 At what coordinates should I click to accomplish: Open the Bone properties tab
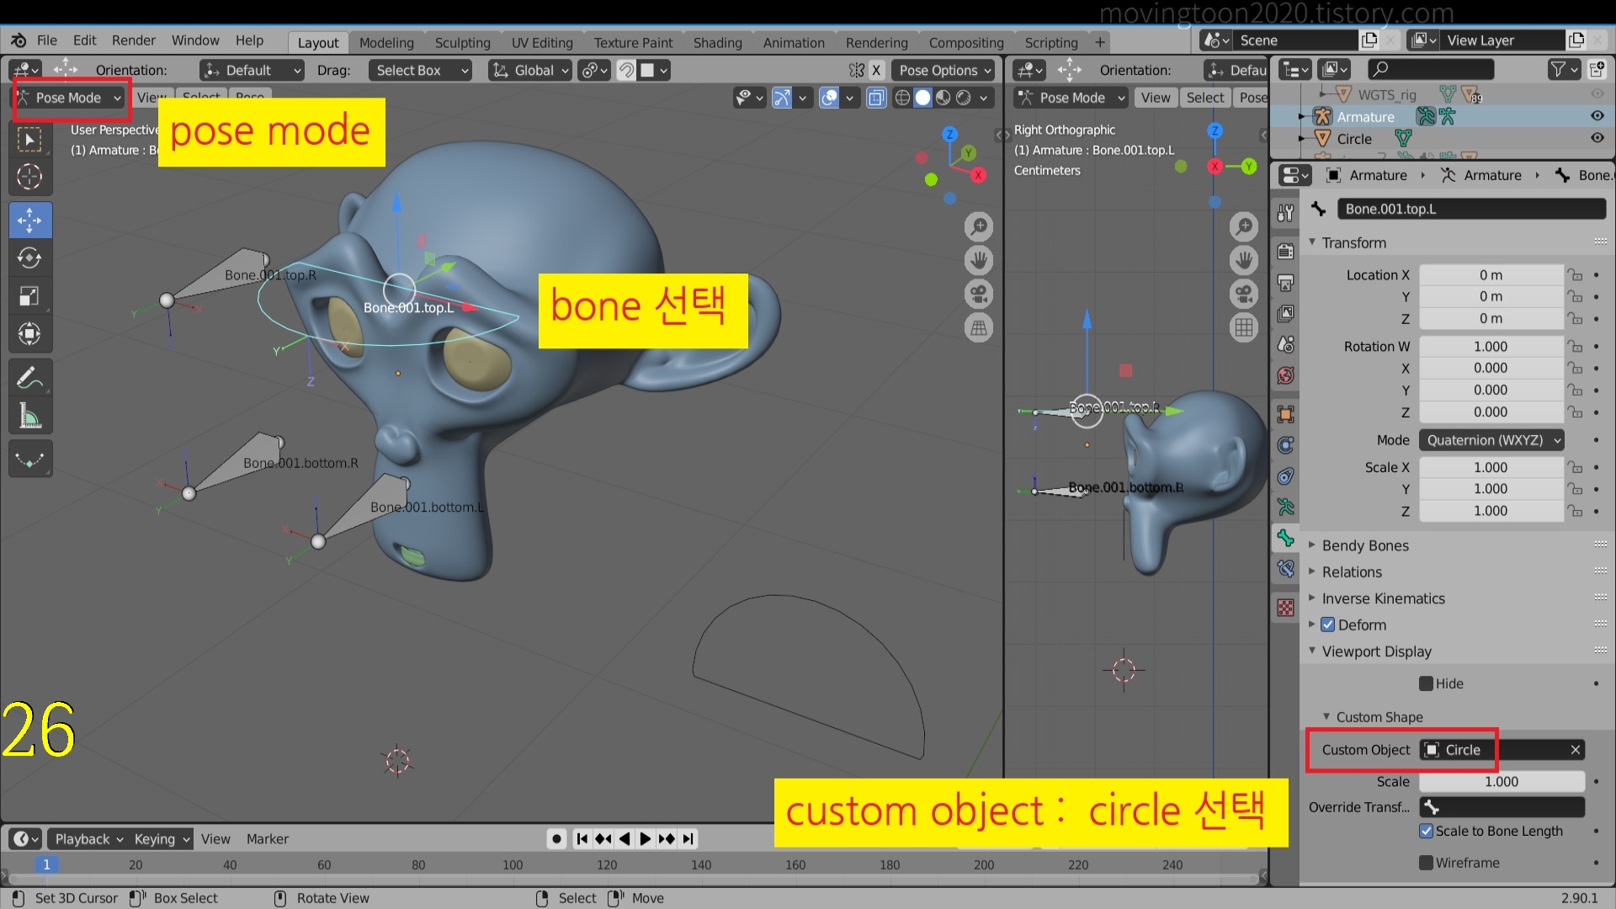(x=1285, y=538)
